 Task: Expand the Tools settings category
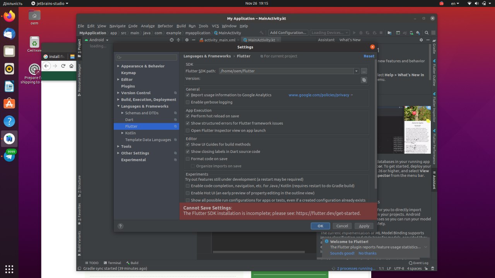pos(118,146)
